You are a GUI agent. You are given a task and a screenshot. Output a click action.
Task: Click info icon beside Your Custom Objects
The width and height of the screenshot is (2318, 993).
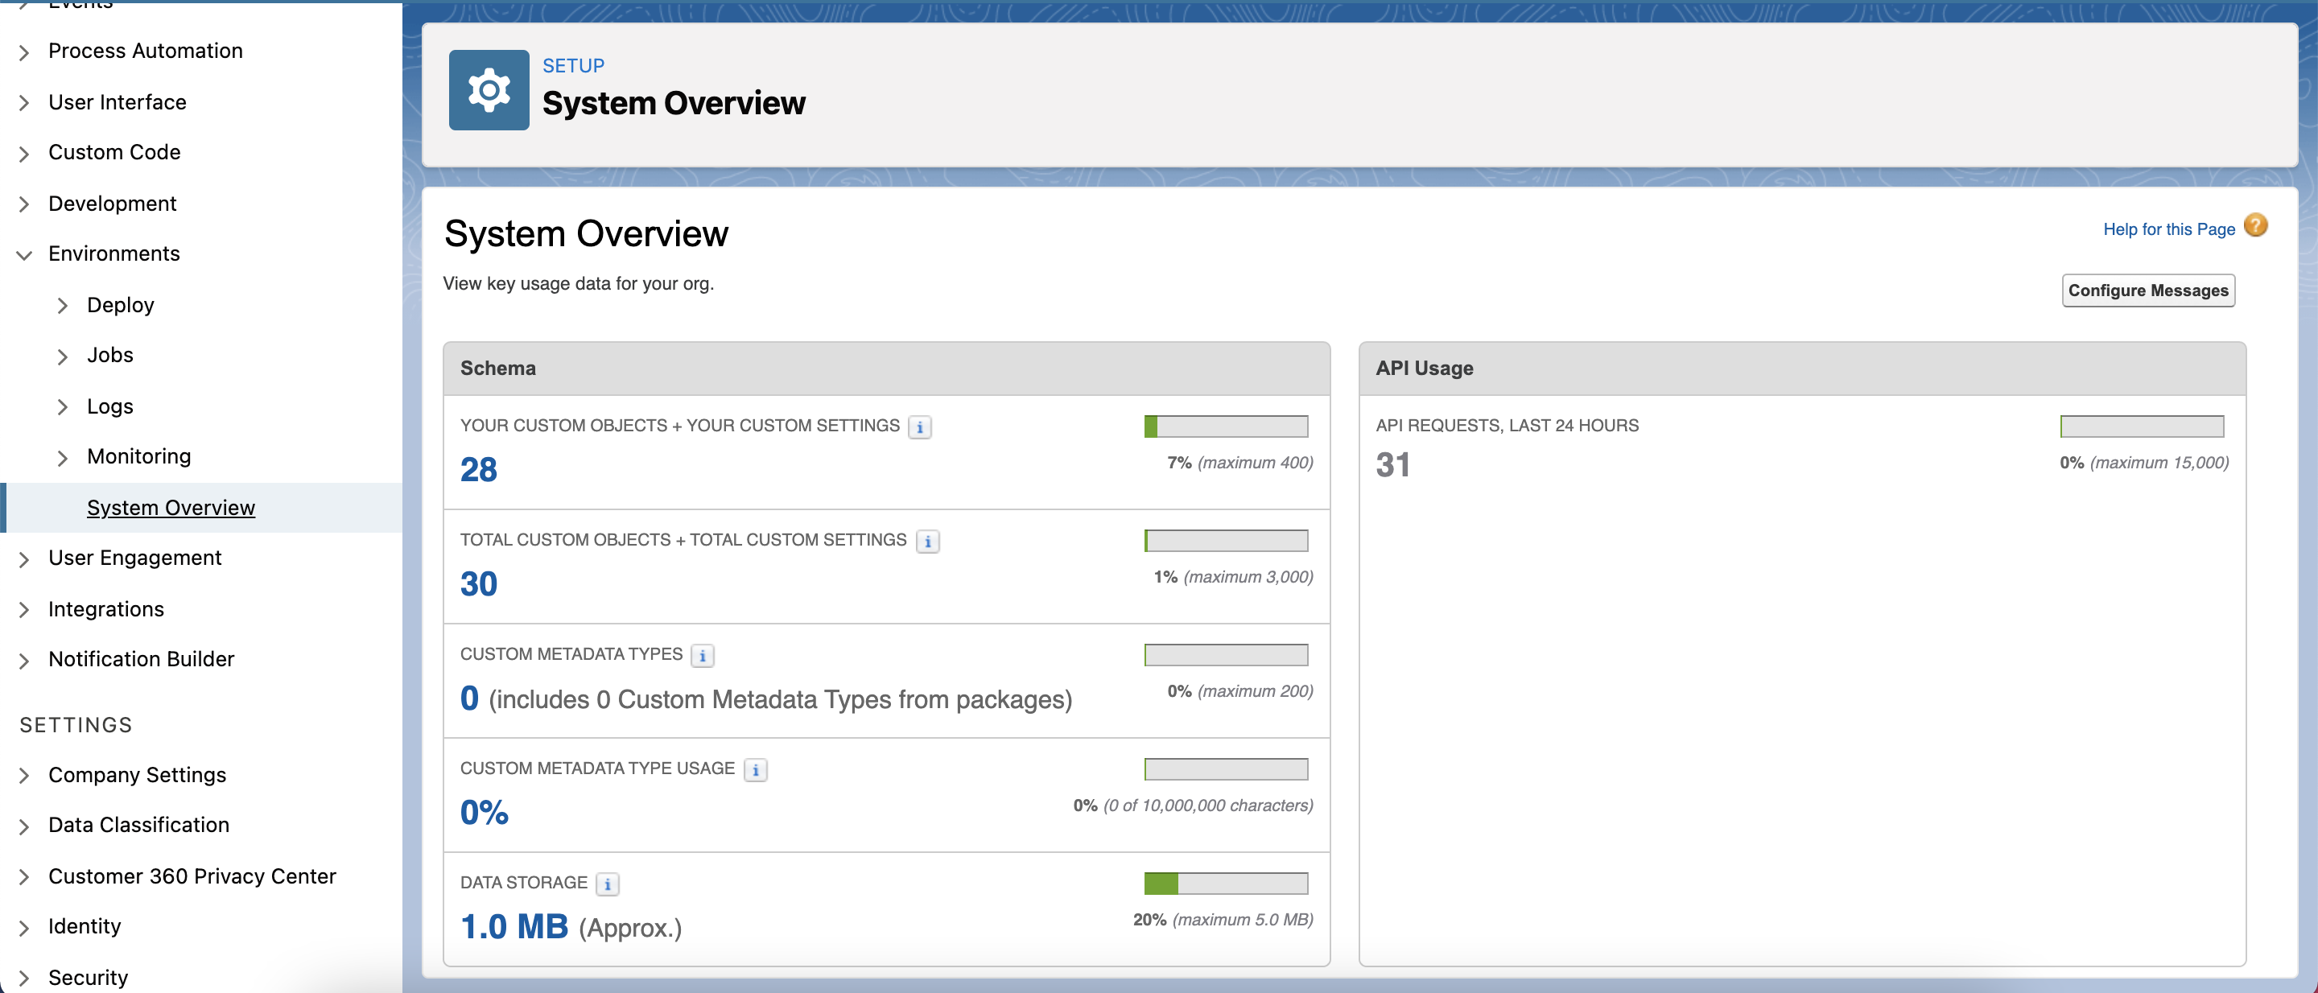[920, 427]
